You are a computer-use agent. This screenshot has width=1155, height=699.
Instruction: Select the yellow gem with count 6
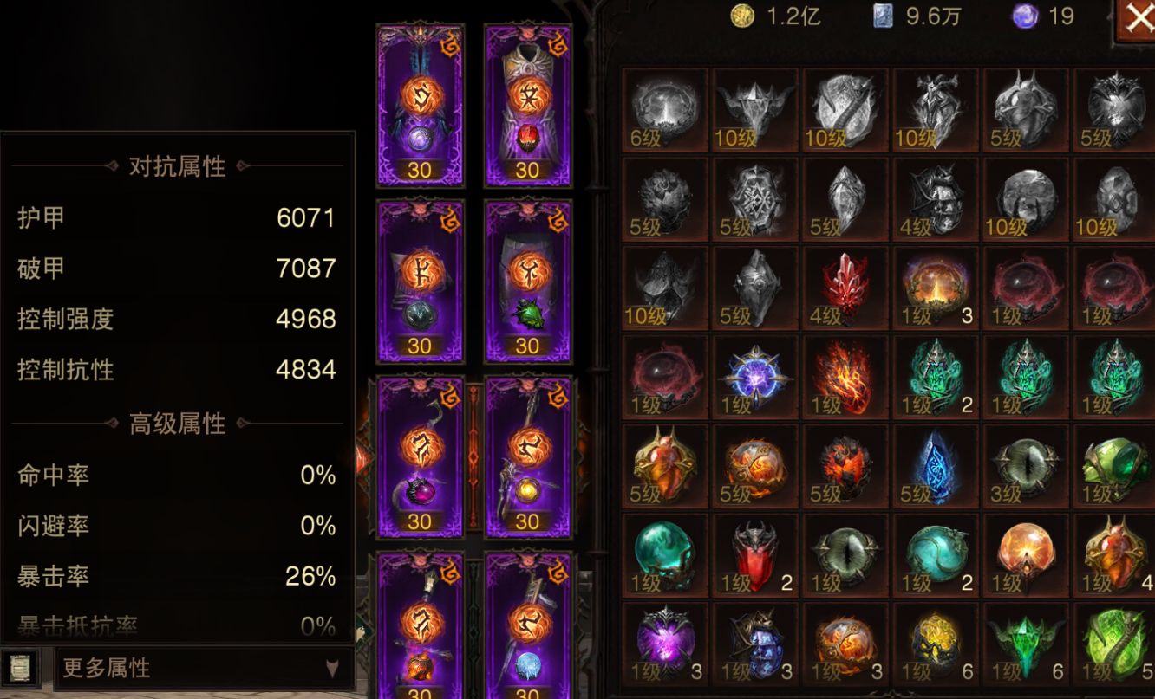935,644
